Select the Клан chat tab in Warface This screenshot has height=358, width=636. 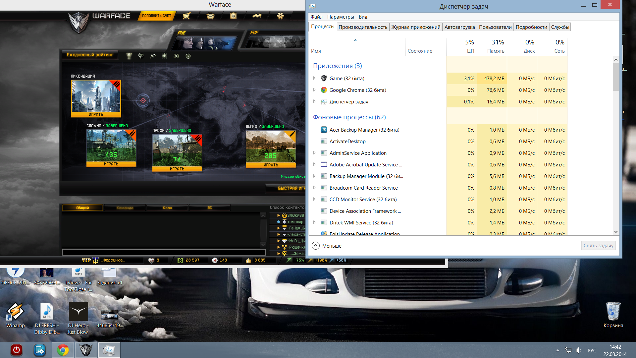point(167,208)
